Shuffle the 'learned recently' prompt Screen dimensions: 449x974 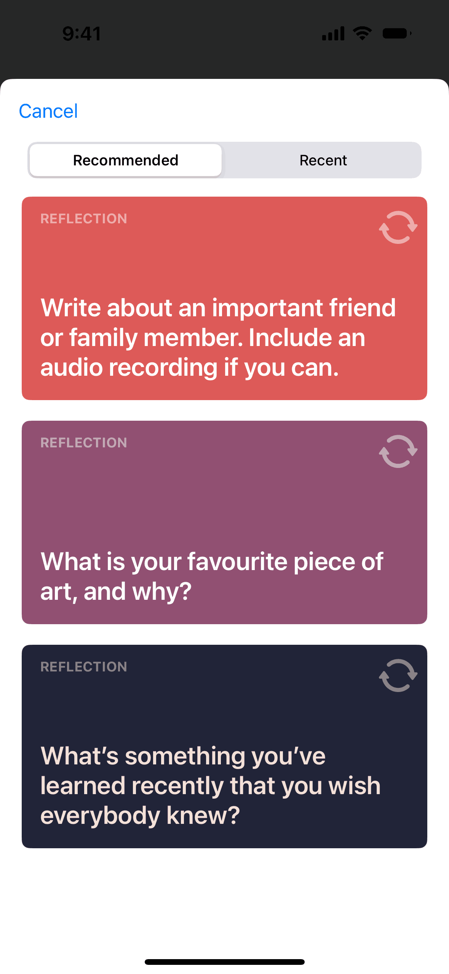pos(398,676)
